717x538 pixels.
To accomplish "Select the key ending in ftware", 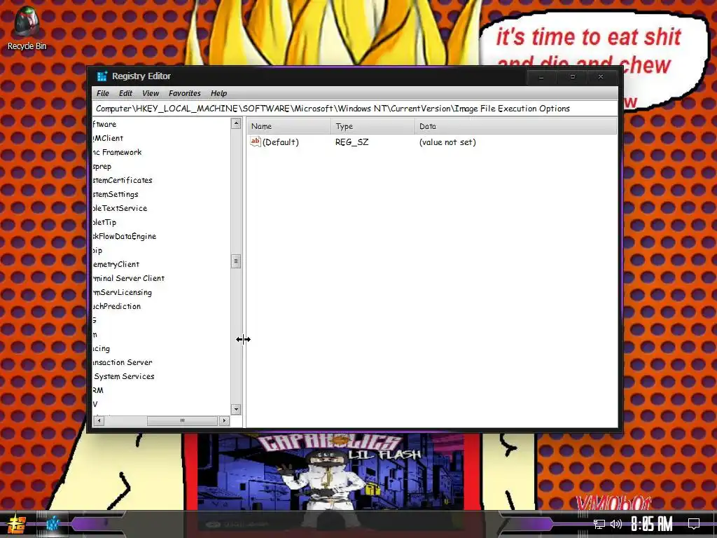I will pyautogui.click(x=105, y=124).
